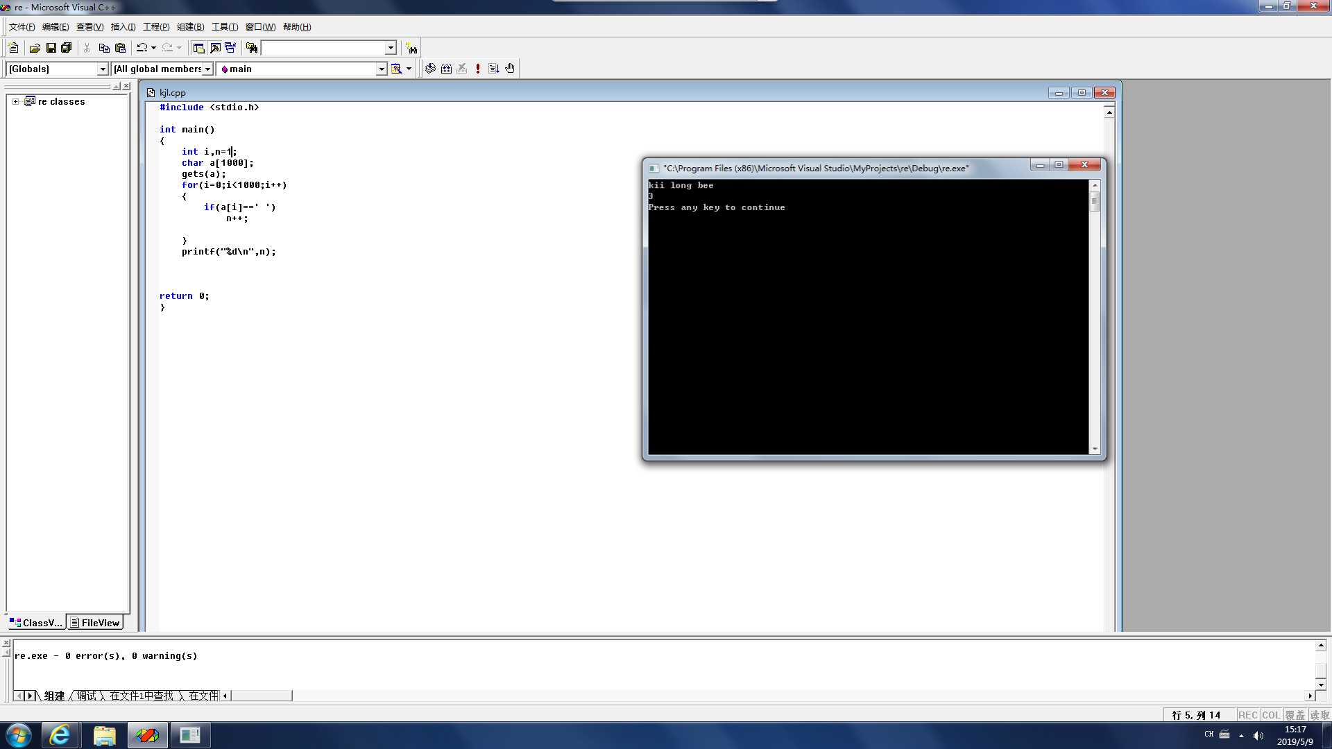This screenshot has width=1332, height=749.
Task: Select the re classes tree item
Action: (x=61, y=101)
